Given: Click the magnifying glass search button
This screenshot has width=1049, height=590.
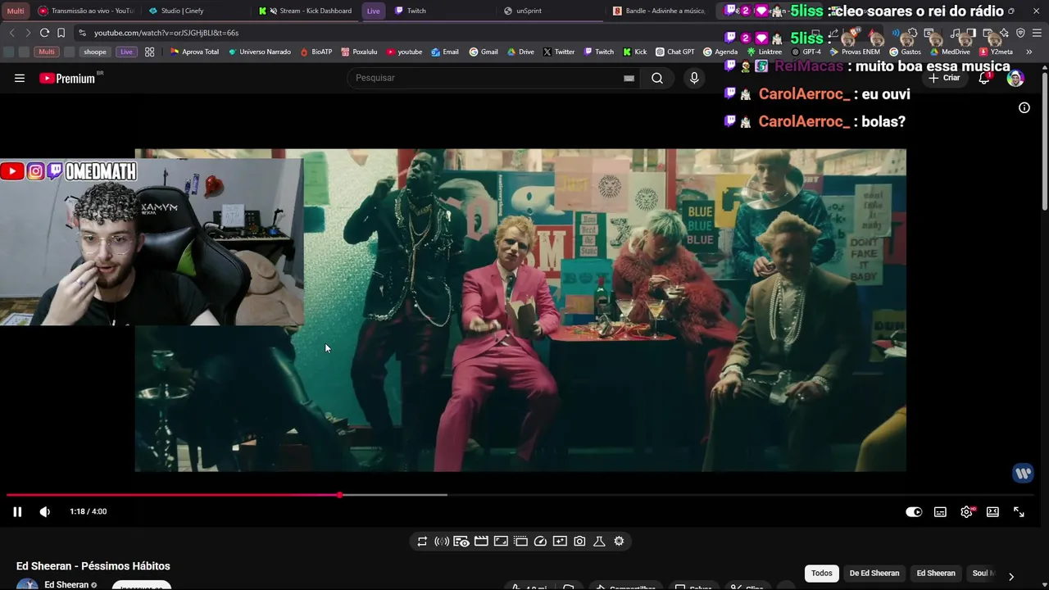Looking at the screenshot, I should pos(657,78).
